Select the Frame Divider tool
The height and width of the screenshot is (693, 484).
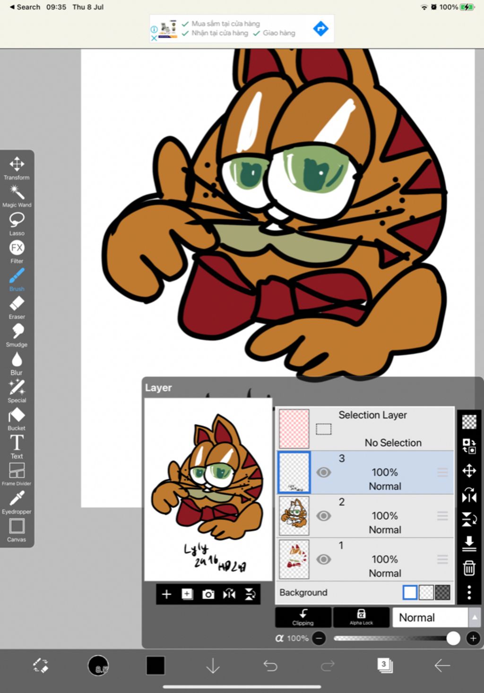[17, 474]
